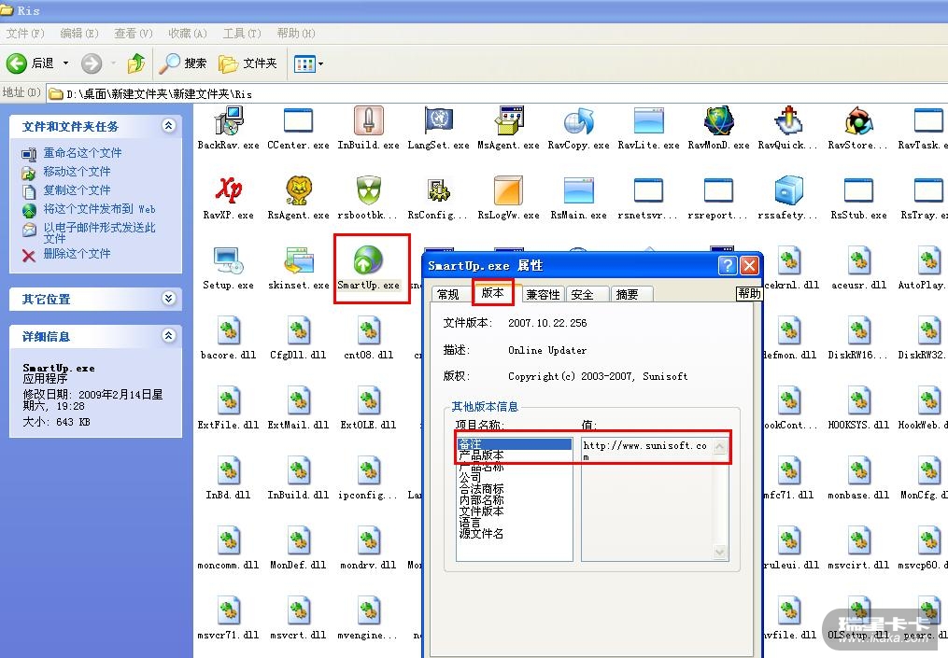The image size is (948, 658).
Task: Open the Back button history dropdown arrow
Action: click(x=66, y=63)
